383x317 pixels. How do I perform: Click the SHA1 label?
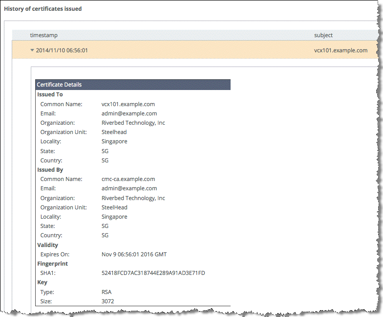(x=48, y=273)
